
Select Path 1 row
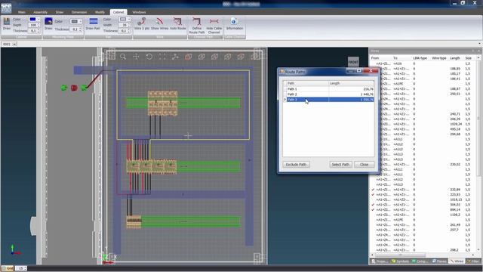(329, 89)
